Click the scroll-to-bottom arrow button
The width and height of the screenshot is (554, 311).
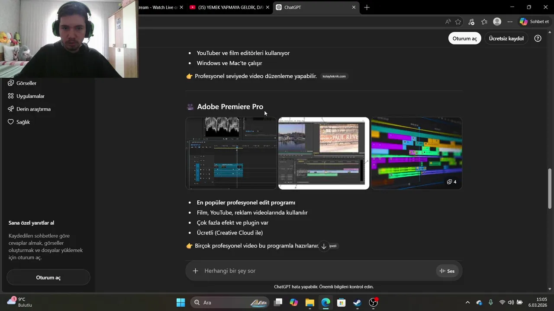(324, 246)
